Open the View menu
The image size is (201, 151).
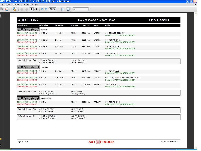click(x=8, y=5)
